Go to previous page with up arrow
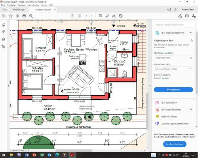198x158 pixels. [72, 16]
